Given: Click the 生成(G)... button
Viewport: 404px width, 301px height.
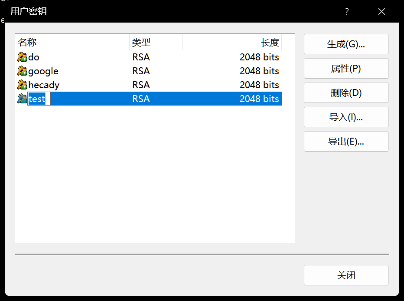Looking at the screenshot, I should coord(346,44).
